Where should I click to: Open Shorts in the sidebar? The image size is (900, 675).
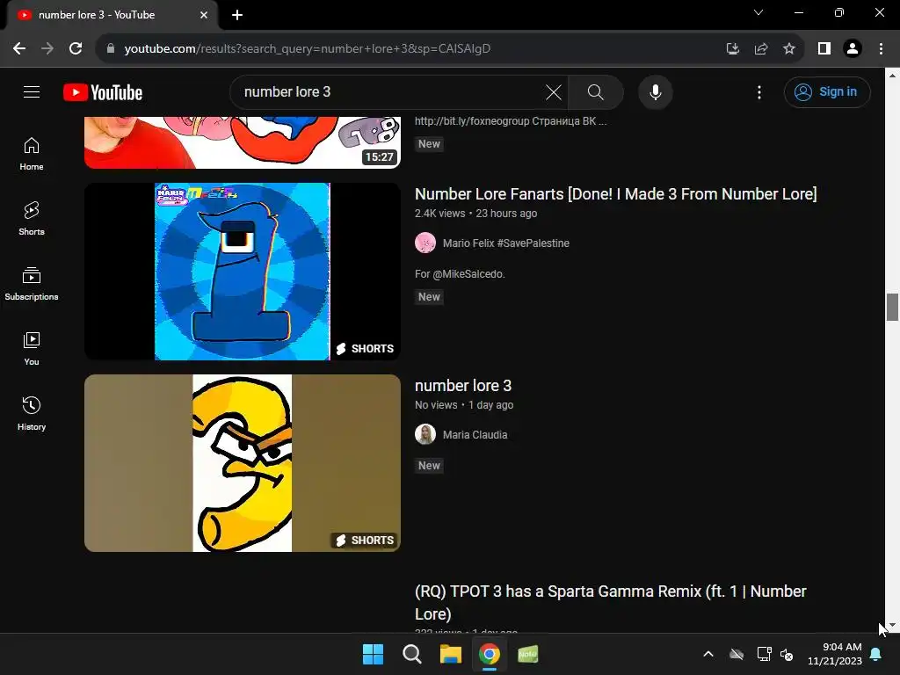click(x=32, y=219)
